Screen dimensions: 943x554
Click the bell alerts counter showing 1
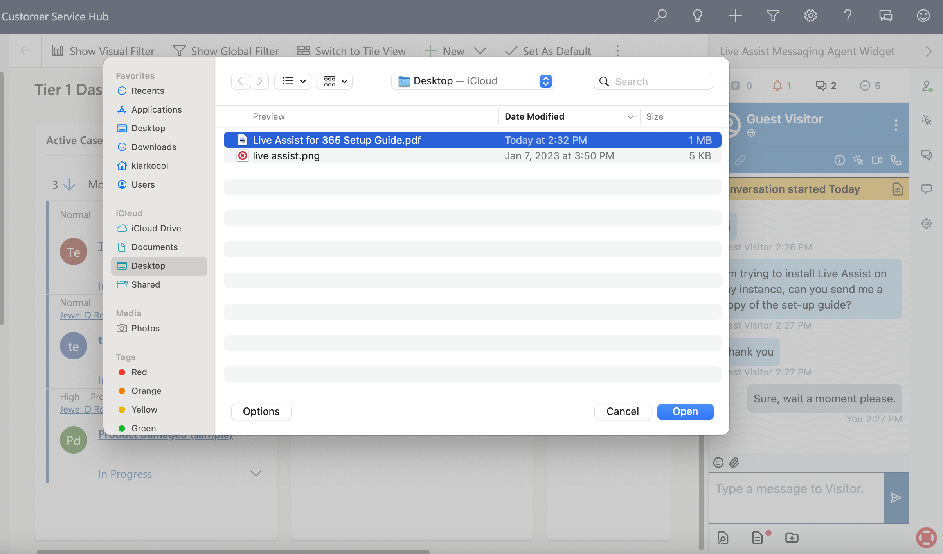pos(782,86)
